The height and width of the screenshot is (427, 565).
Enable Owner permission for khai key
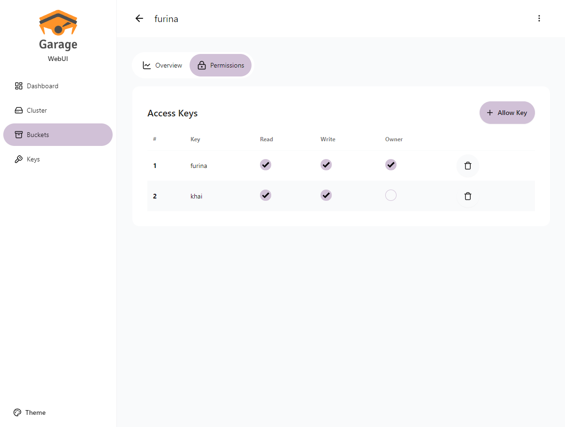[x=391, y=195]
